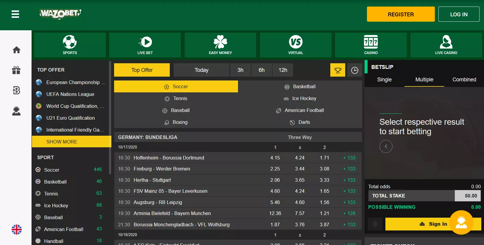Select the 12h time filter
Screen dimensions: 484x245
[x=283, y=70]
